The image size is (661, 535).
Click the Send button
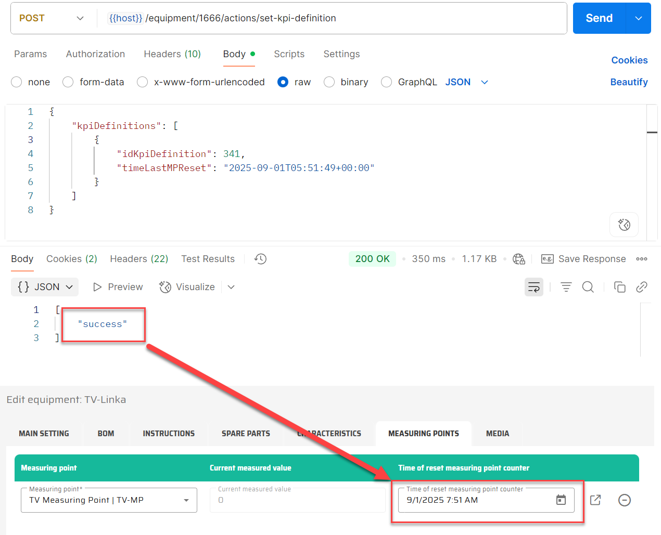click(x=599, y=18)
